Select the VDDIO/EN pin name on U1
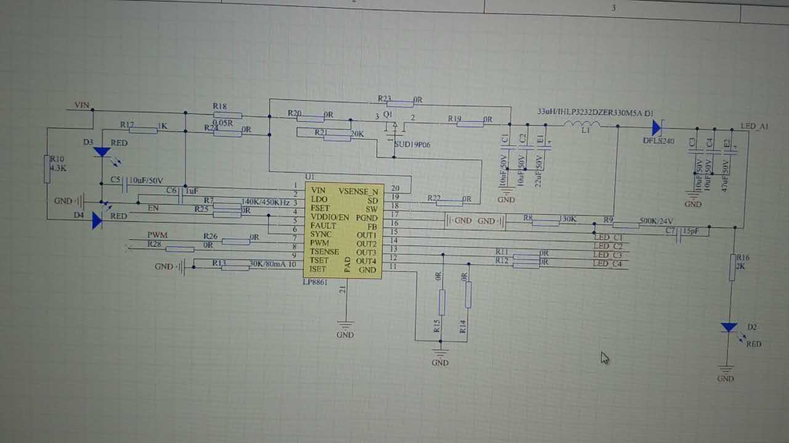The image size is (789, 443). [330, 217]
